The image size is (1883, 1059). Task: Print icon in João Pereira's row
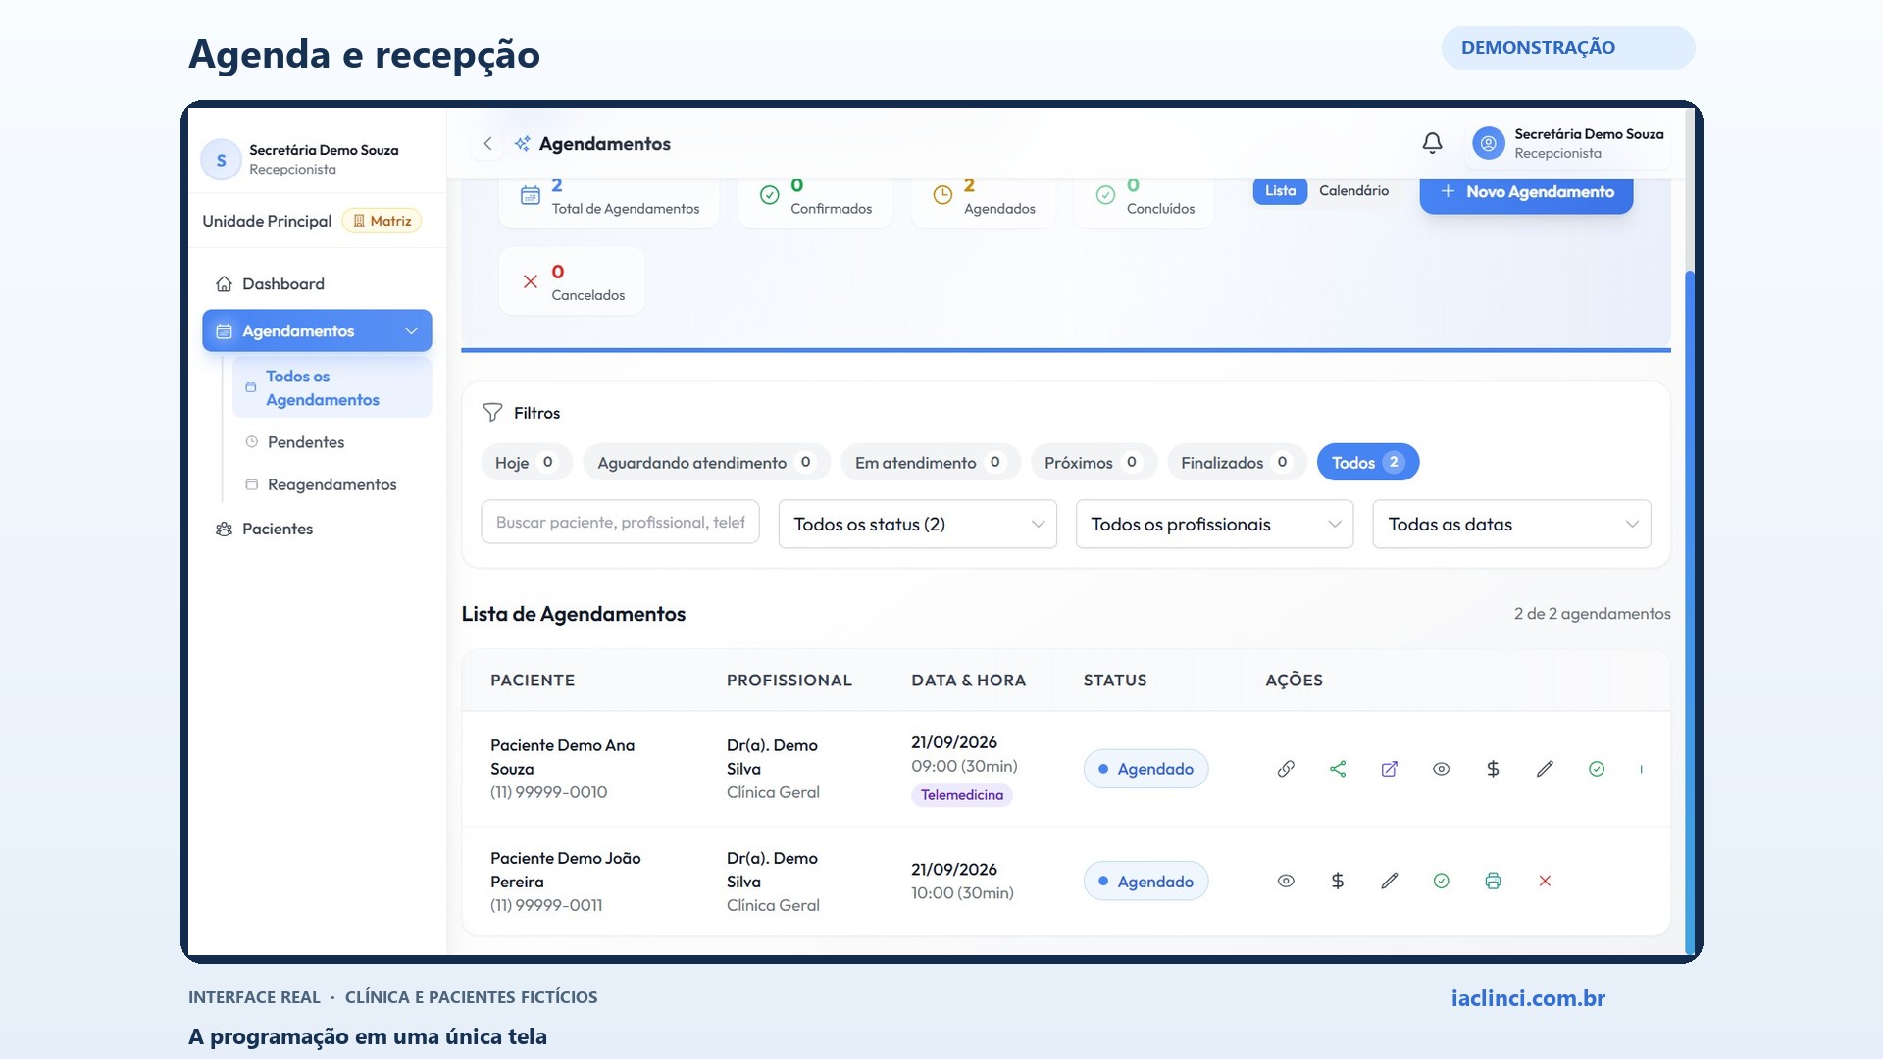(x=1493, y=881)
